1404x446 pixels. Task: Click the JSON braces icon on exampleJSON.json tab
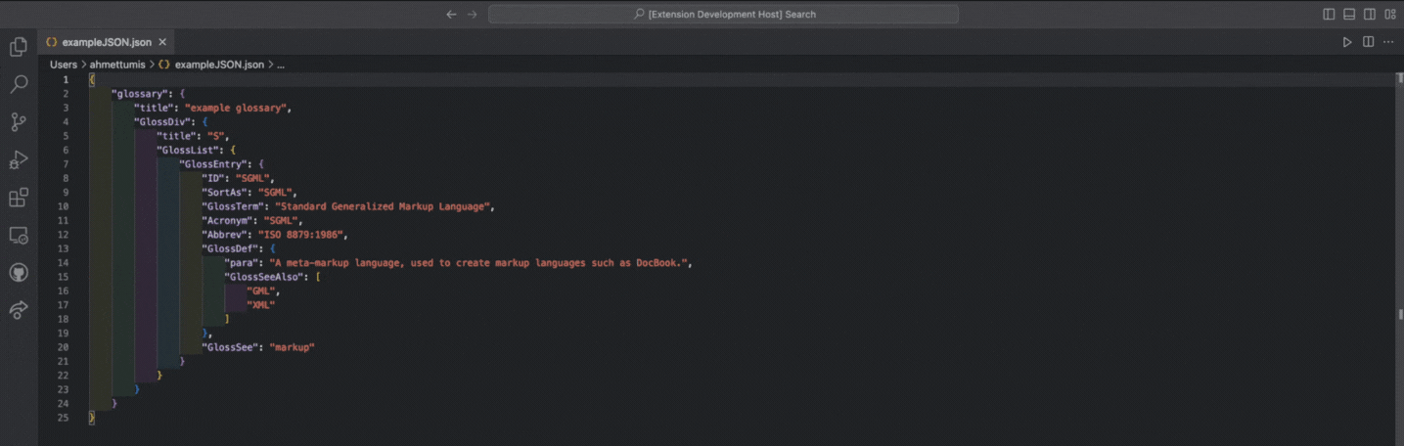click(x=51, y=42)
